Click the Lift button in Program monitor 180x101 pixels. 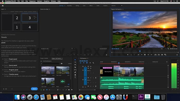pos(155,55)
